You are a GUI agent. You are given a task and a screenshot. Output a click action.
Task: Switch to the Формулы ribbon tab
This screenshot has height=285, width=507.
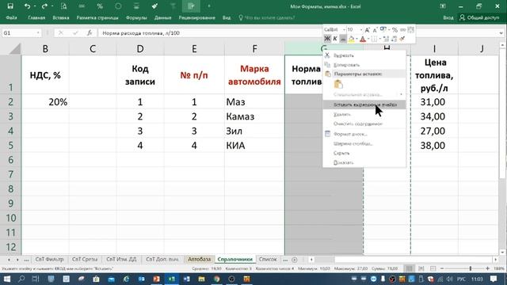pos(136,17)
